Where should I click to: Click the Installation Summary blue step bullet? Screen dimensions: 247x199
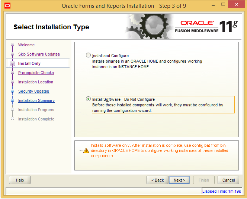(12, 100)
